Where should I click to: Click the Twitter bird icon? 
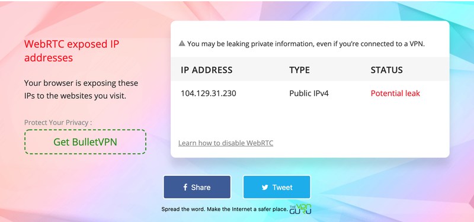pos(265,188)
